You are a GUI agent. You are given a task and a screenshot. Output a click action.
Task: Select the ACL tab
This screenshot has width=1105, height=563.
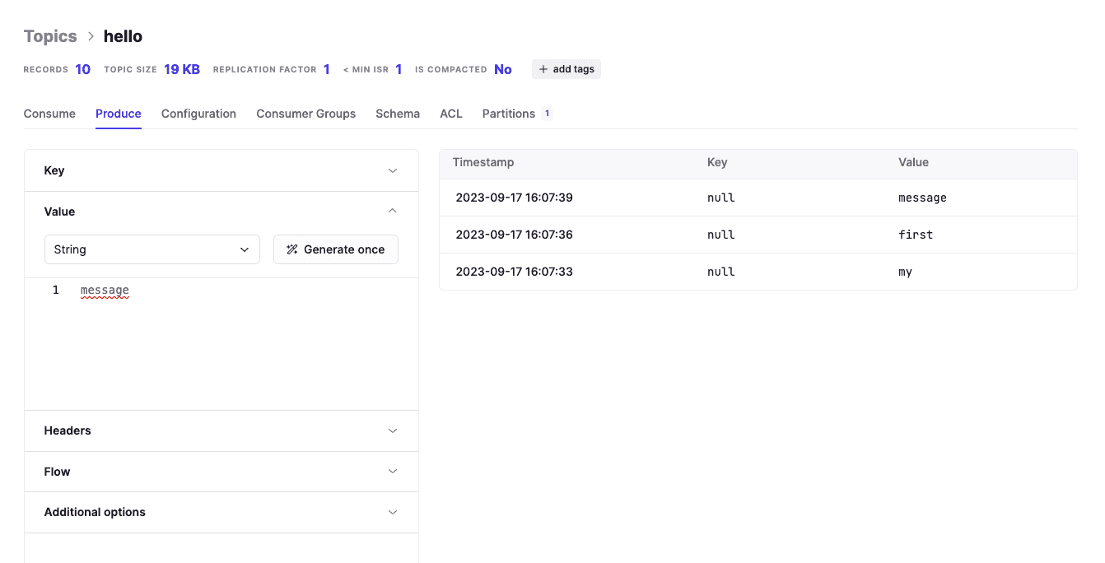coord(451,114)
